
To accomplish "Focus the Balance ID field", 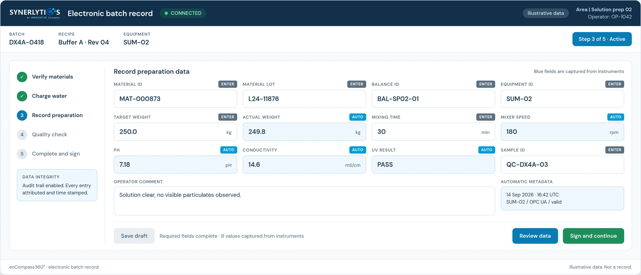I will [433, 99].
